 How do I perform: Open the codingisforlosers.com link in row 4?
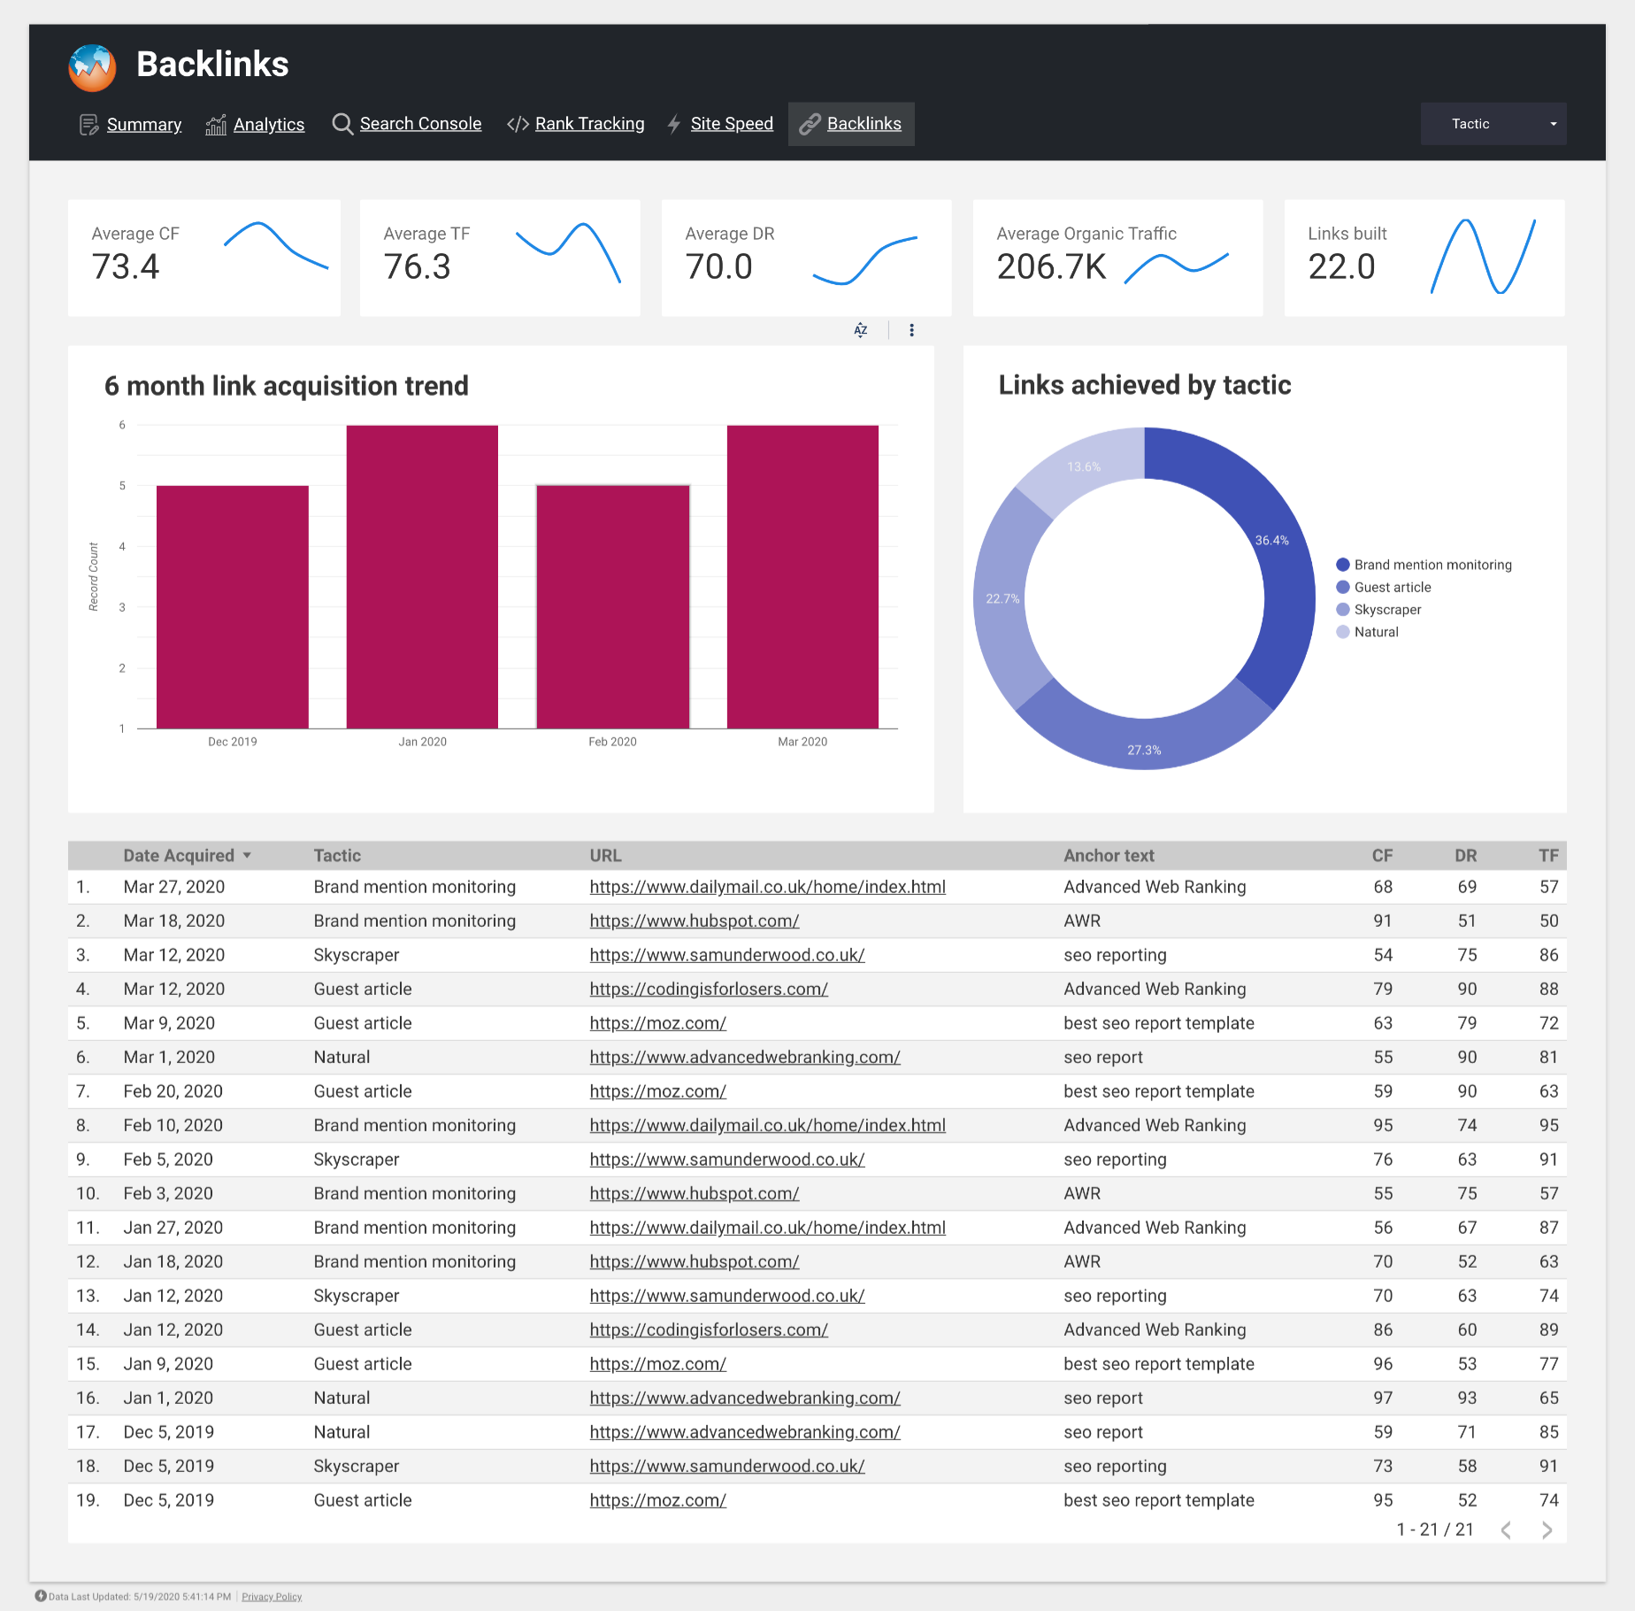tap(709, 989)
